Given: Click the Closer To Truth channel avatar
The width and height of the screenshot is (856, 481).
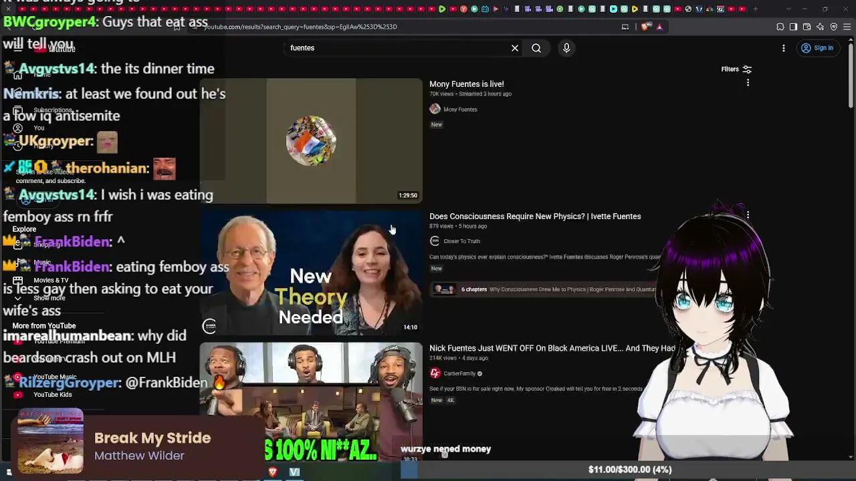Looking at the screenshot, I should coord(435,241).
